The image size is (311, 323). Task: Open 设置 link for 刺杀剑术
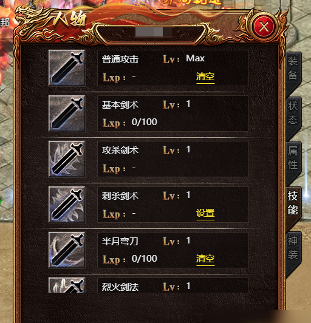pos(205,214)
